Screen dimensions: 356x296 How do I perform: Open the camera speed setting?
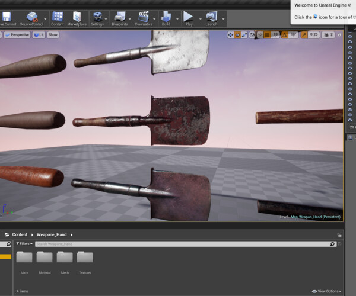coord(328,35)
